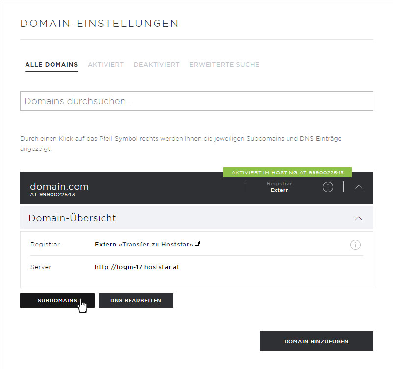The image size is (393, 369).
Task: Open the login-17.hoststar.at server link
Action: point(137,267)
